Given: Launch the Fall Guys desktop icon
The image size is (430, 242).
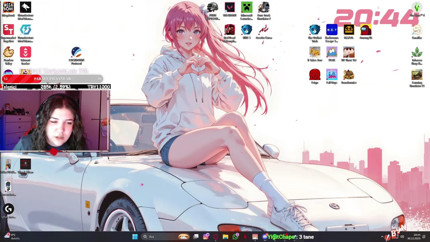Looking at the screenshot, I should point(332,77).
